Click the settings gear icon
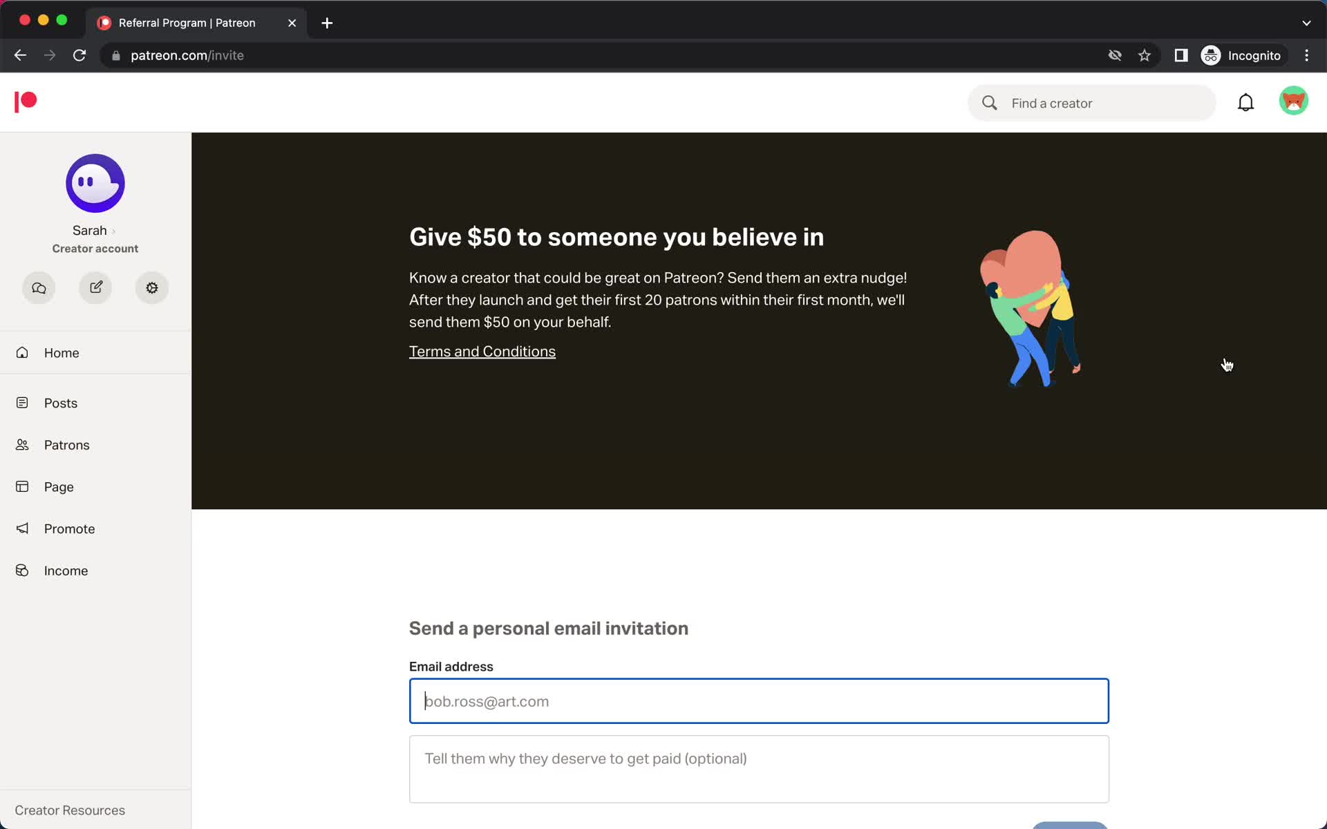 [x=152, y=287]
